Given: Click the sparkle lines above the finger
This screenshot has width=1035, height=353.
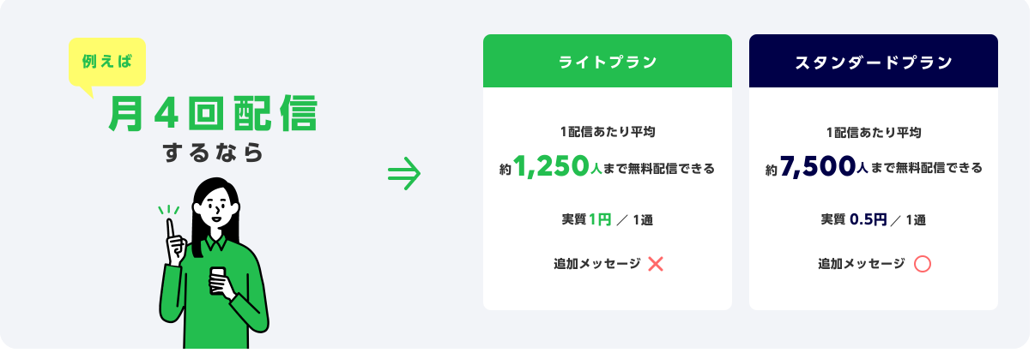Looking at the screenshot, I should tap(169, 209).
